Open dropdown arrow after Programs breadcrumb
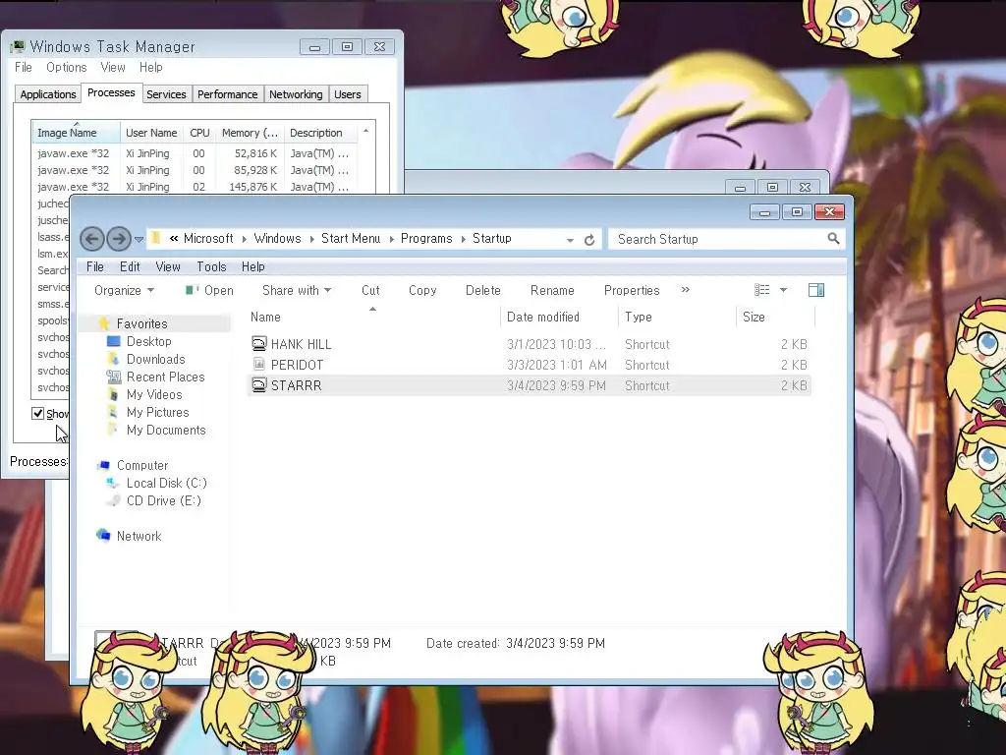The image size is (1006, 755). (463, 239)
